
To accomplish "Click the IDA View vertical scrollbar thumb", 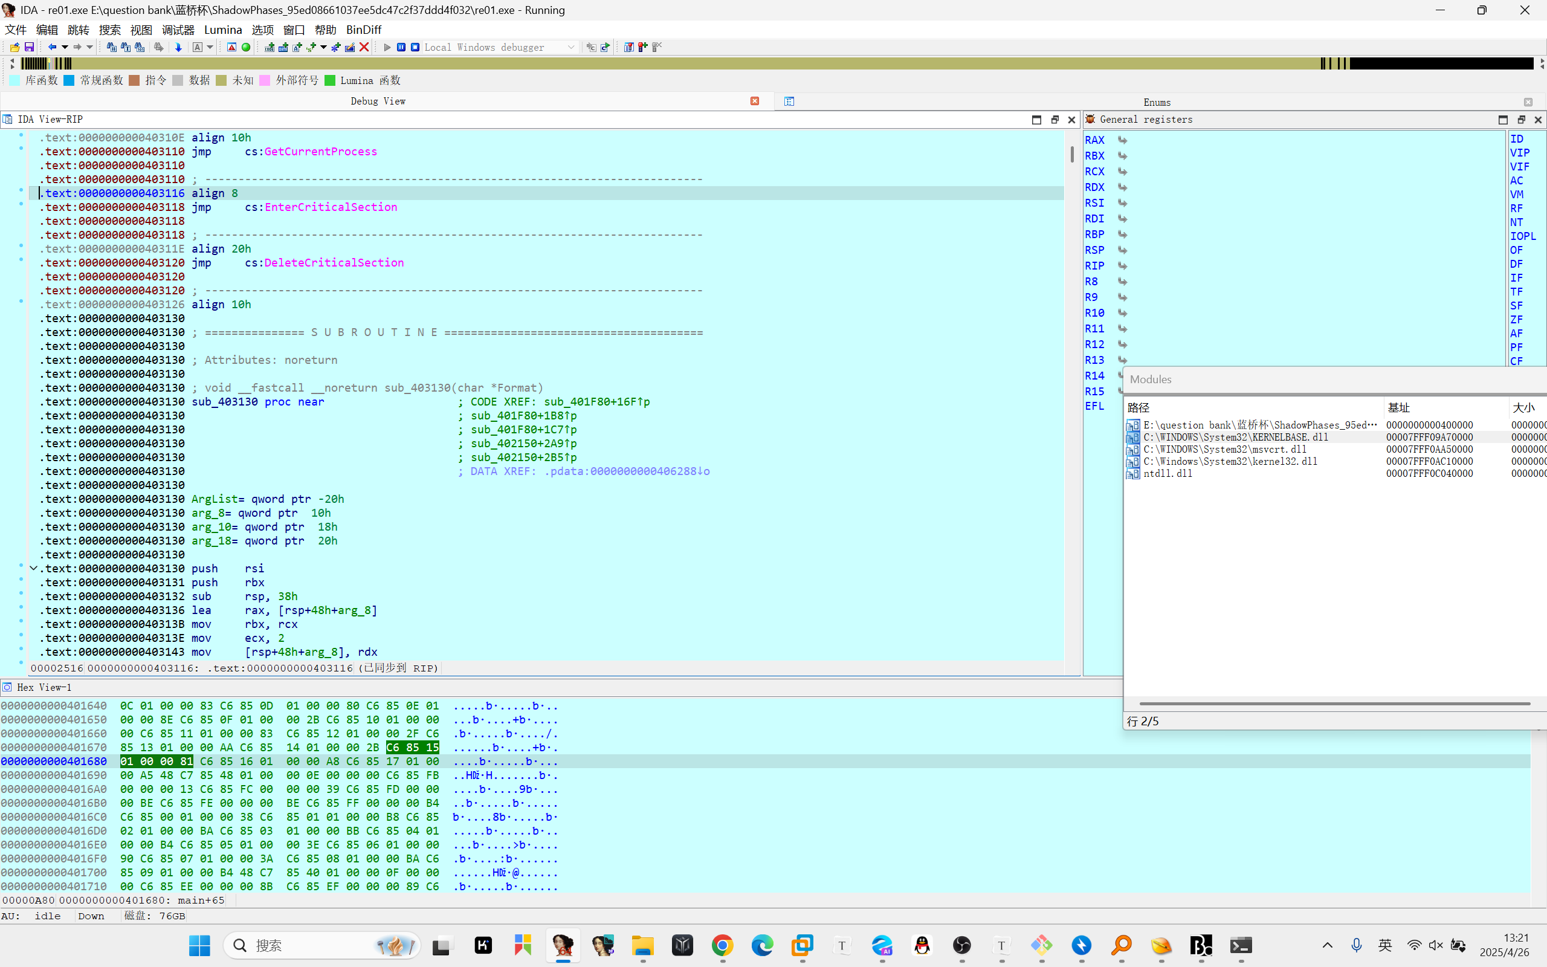I will [1072, 154].
